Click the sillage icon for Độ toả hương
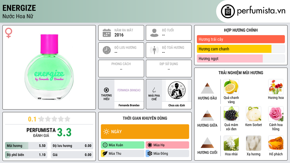 (154, 50)
